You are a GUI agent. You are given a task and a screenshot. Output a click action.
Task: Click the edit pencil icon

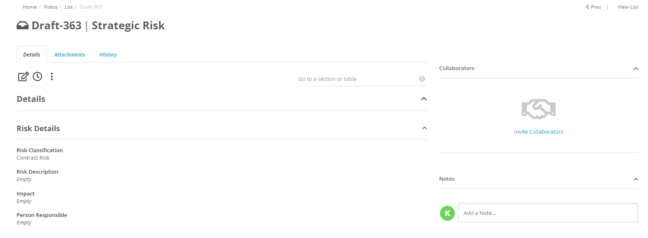[23, 76]
